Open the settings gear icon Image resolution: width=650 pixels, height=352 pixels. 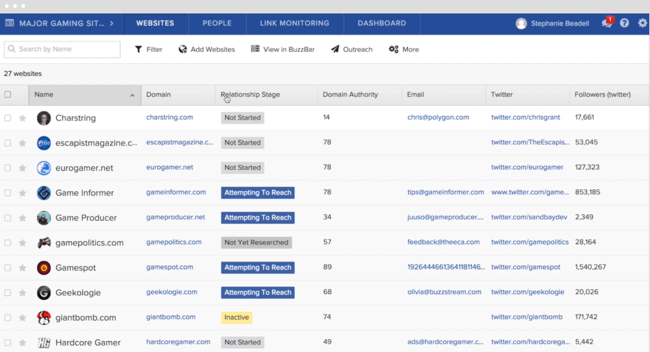pos(643,23)
